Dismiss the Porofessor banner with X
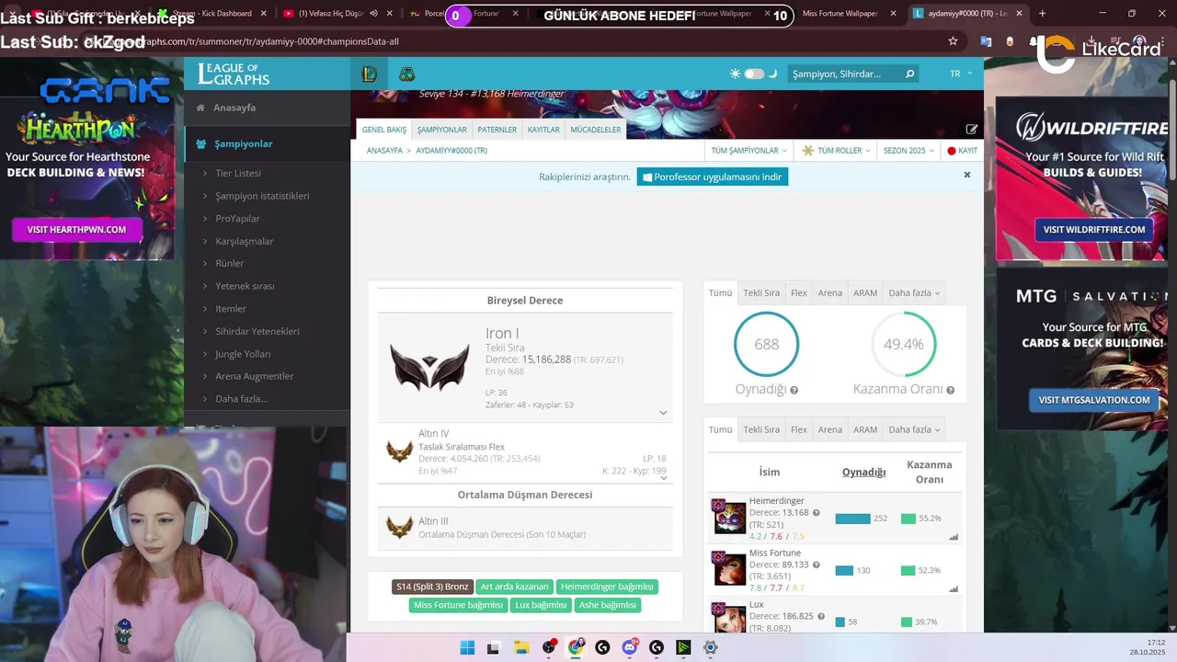 point(967,175)
